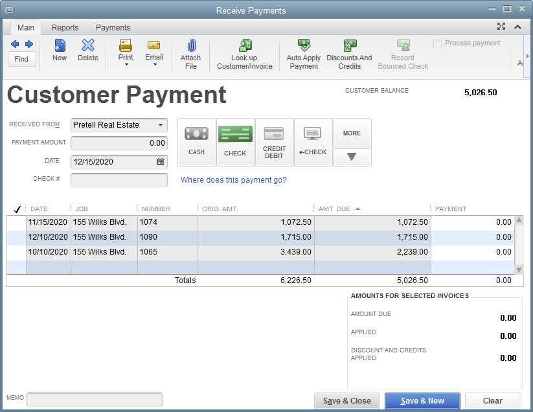Open the Attach File paperclip icon

click(192, 45)
